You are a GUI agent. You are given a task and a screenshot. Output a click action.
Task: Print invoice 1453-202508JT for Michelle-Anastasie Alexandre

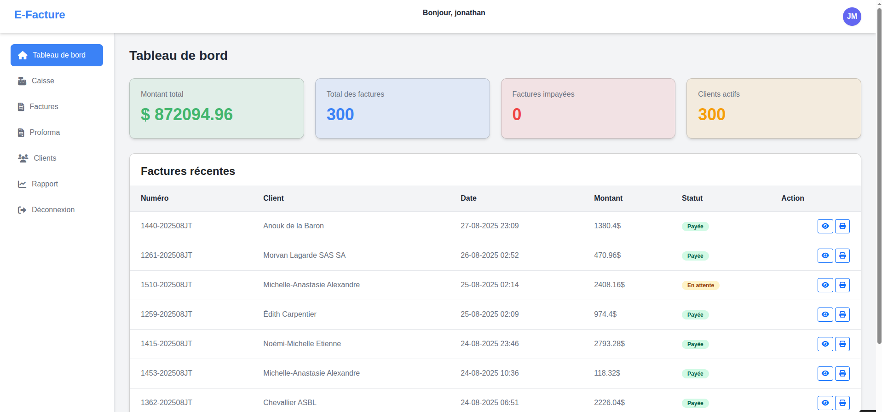(x=842, y=373)
